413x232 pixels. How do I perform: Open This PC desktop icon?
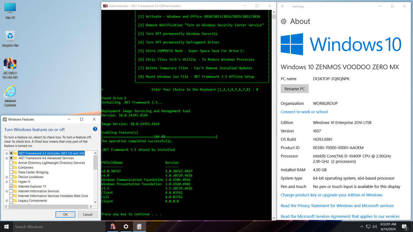[x=10, y=11]
